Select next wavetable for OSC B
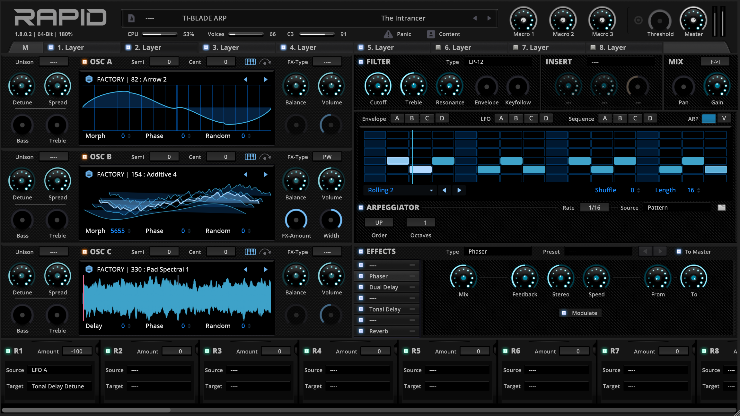 pos(266,174)
